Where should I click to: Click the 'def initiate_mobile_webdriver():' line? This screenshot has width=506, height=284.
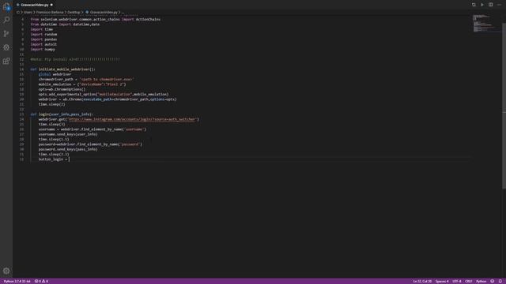tap(62, 69)
